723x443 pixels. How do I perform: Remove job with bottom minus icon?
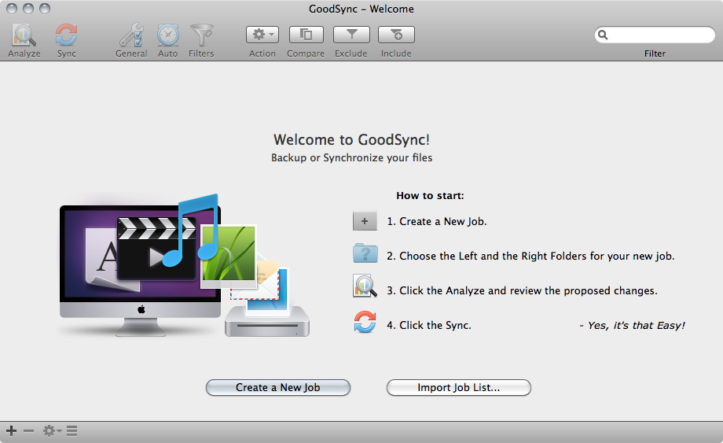point(28,431)
